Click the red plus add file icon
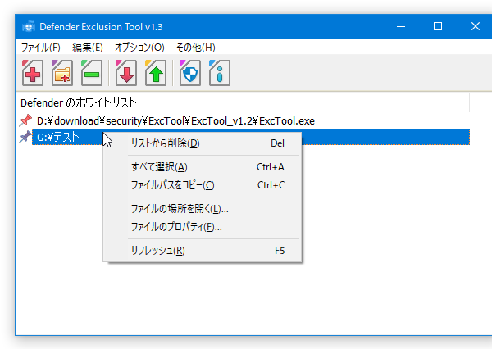The width and height of the screenshot is (492, 349). [x=32, y=73]
